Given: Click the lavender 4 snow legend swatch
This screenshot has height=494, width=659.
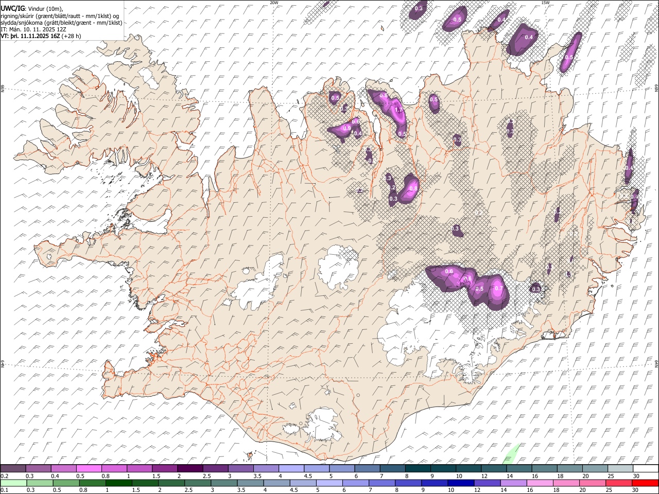Looking at the screenshot, I should pos(291,468).
